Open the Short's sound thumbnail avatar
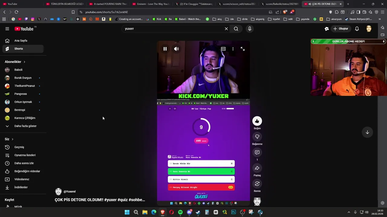Image resolution: width=387 pixels, height=217 pixels. [257, 202]
